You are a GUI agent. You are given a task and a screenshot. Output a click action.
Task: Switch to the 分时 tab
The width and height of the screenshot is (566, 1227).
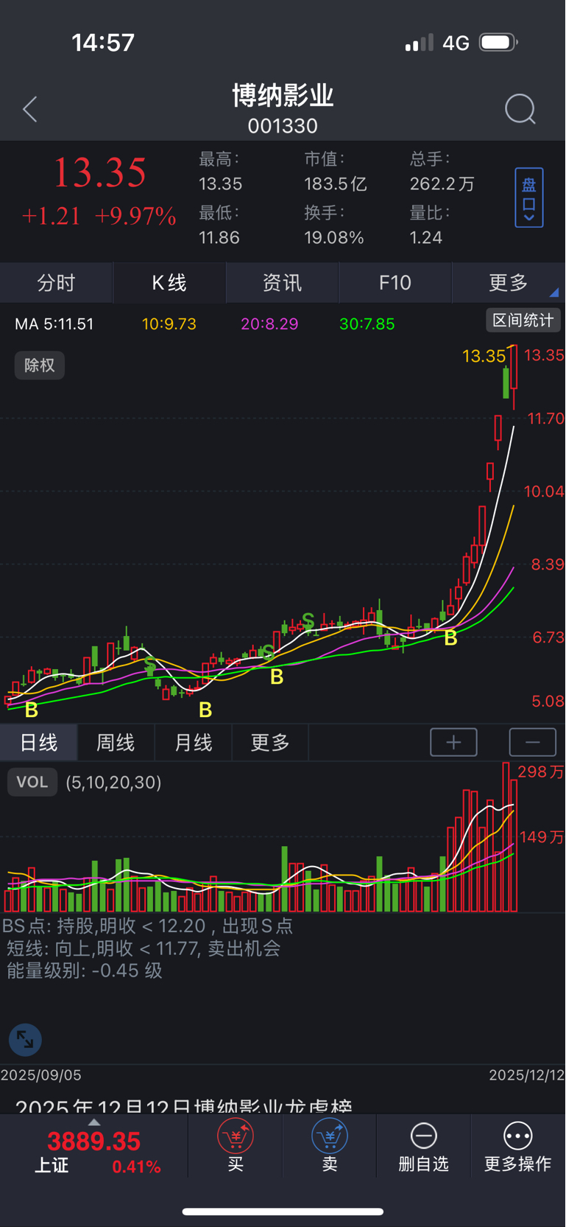[57, 283]
